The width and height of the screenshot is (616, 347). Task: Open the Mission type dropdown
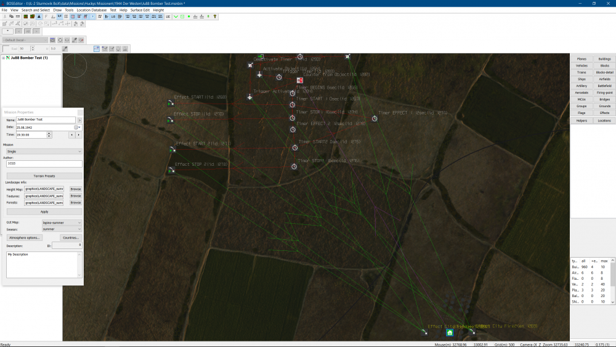pyautogui.click(x=43, y=151)
